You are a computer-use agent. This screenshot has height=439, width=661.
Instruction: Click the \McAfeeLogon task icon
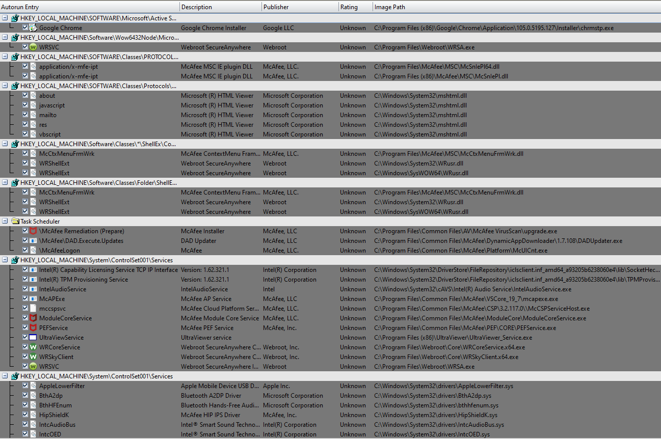coord(33,251)
